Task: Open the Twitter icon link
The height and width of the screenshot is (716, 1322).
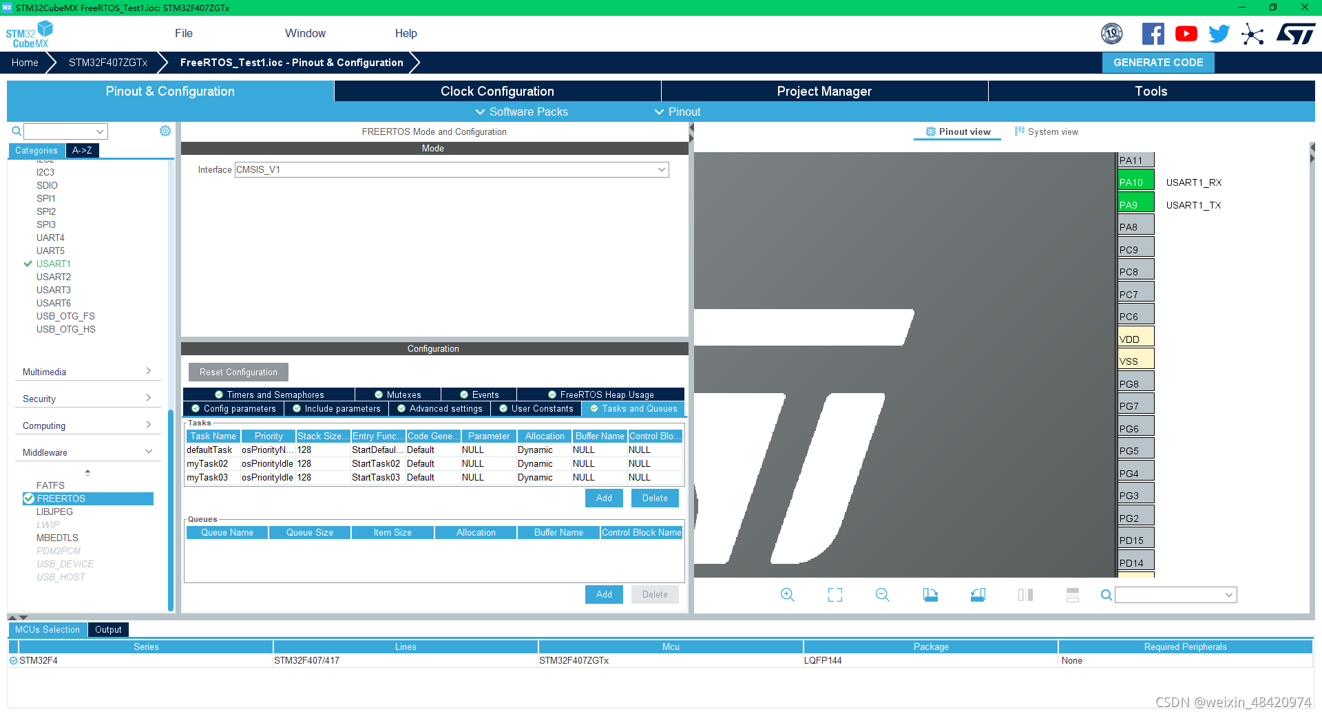Action: [x=1219, y=34]
